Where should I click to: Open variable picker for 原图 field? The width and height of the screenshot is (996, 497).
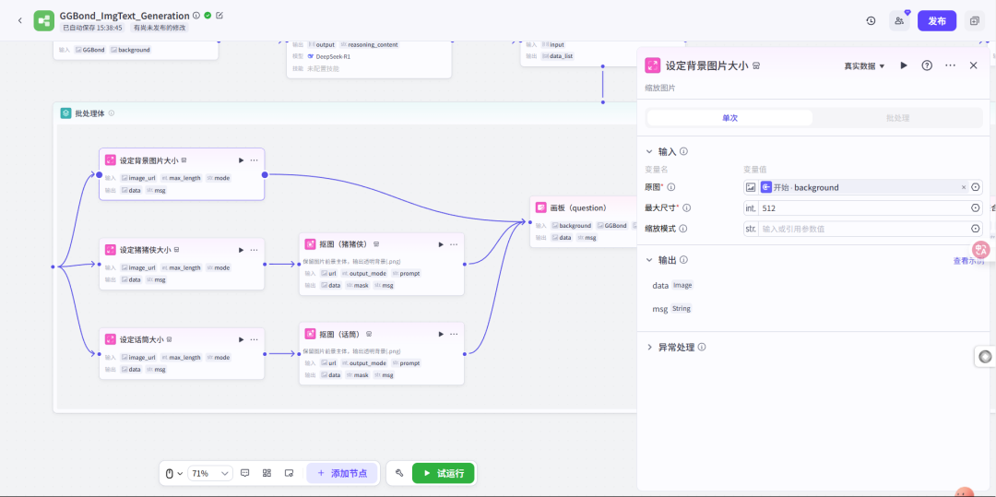tap(976, 187)
